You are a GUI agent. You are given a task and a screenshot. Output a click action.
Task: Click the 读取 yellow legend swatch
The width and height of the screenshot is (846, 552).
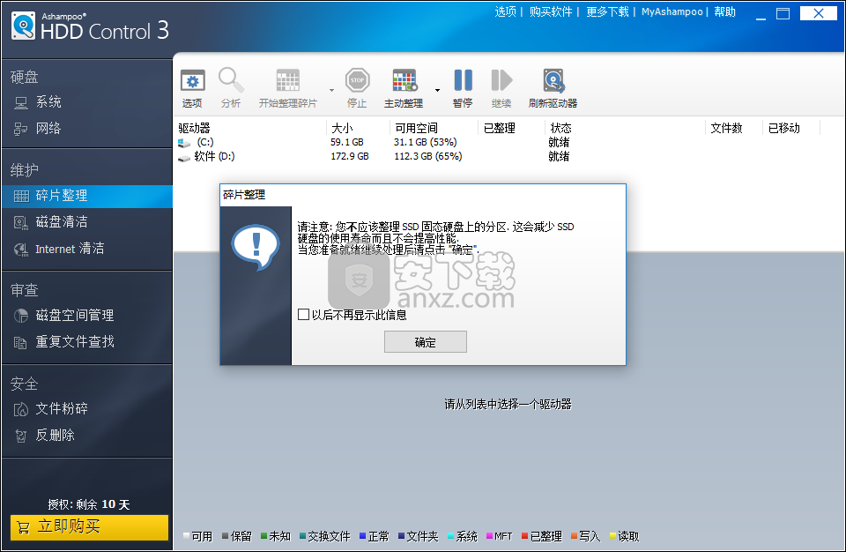click(x=612, y=536)
